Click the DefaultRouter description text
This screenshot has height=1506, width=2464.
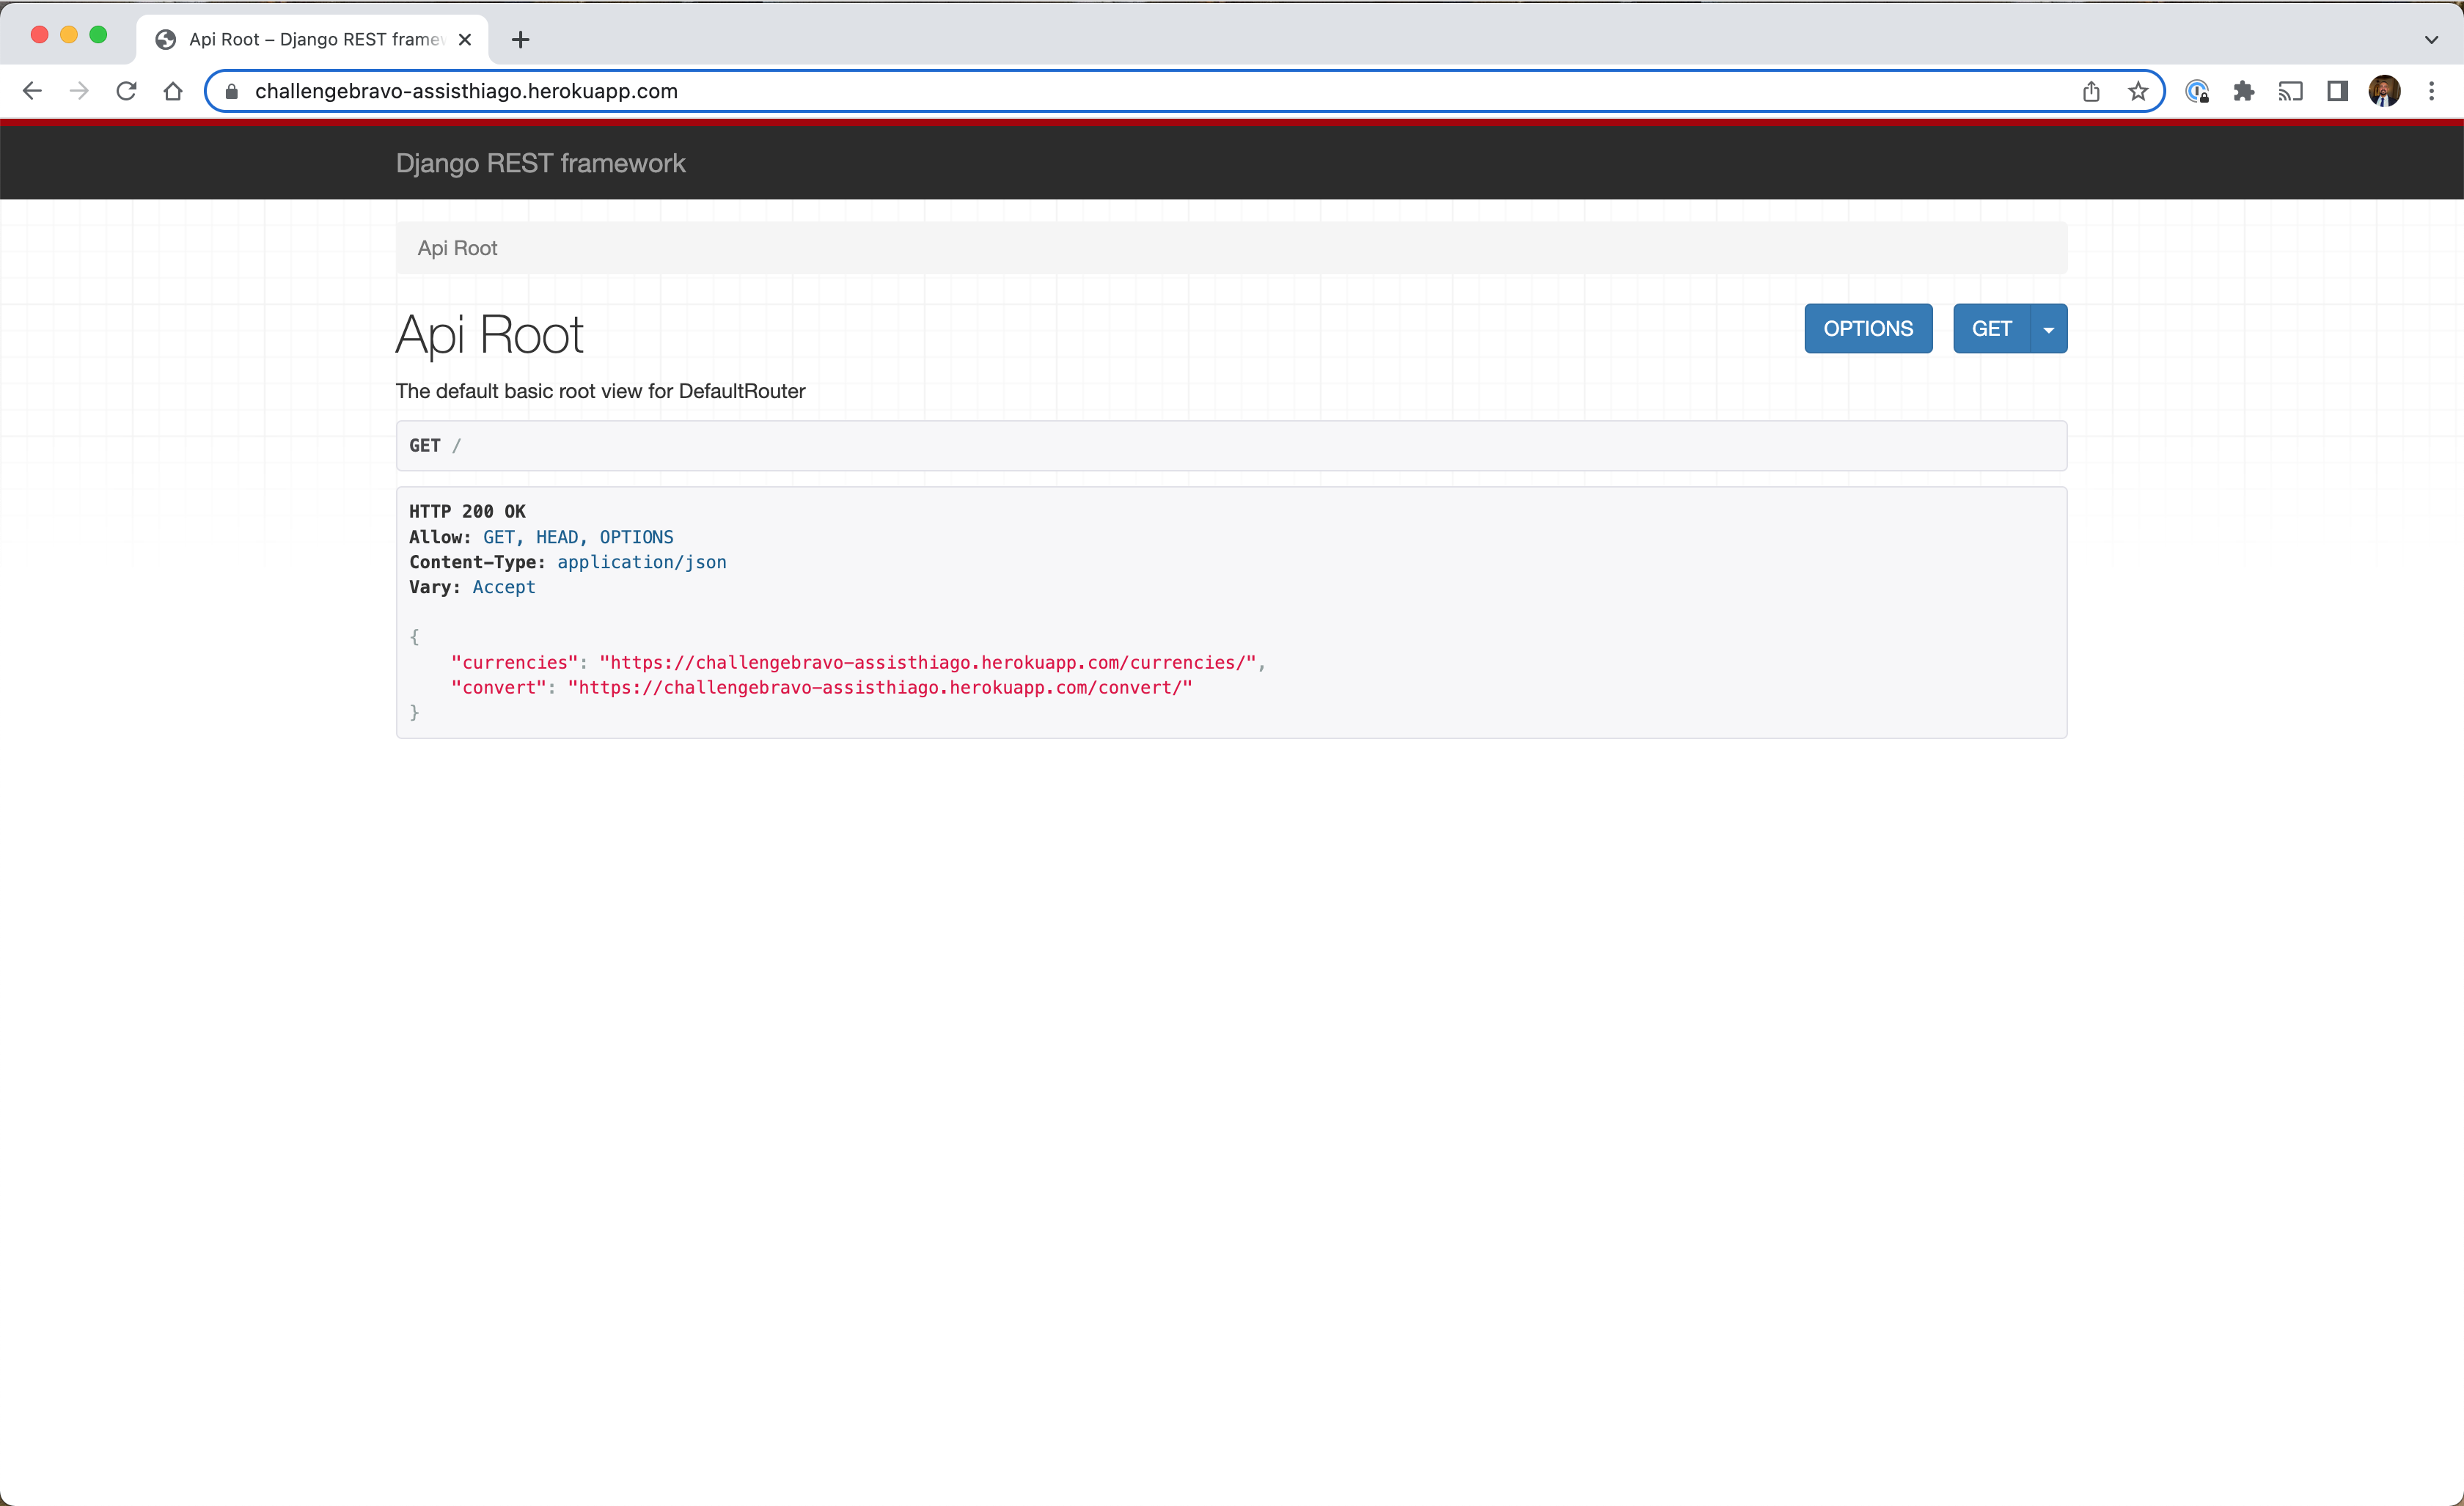click(600, 391)
